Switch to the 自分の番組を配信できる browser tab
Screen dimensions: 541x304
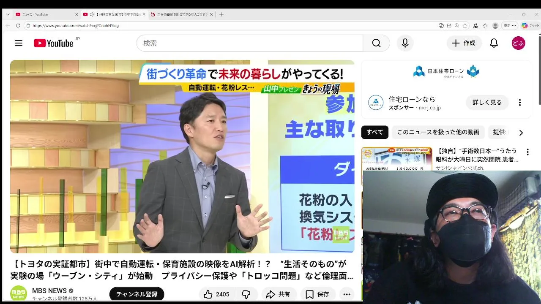[x=182, y=14]
